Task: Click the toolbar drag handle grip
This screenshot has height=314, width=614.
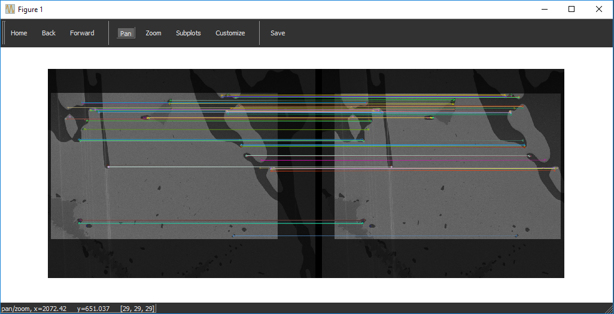Action: (x=4, y=33)
